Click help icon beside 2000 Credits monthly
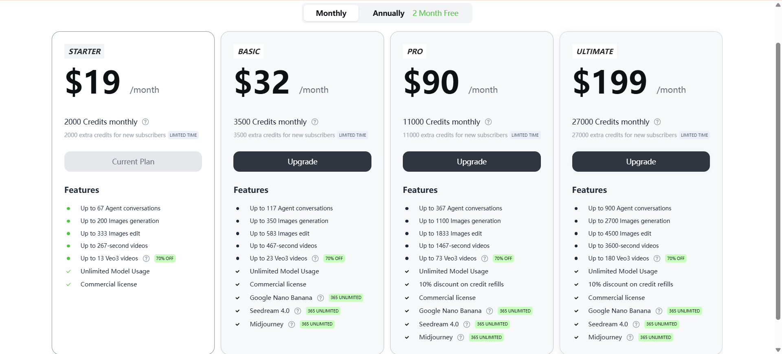 pos(145,122)
